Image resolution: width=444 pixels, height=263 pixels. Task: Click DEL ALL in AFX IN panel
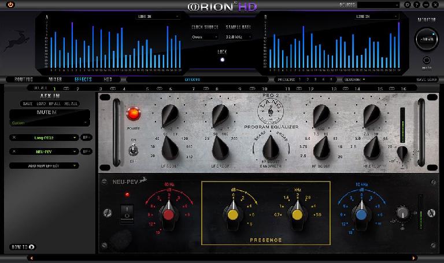[71, 103]
